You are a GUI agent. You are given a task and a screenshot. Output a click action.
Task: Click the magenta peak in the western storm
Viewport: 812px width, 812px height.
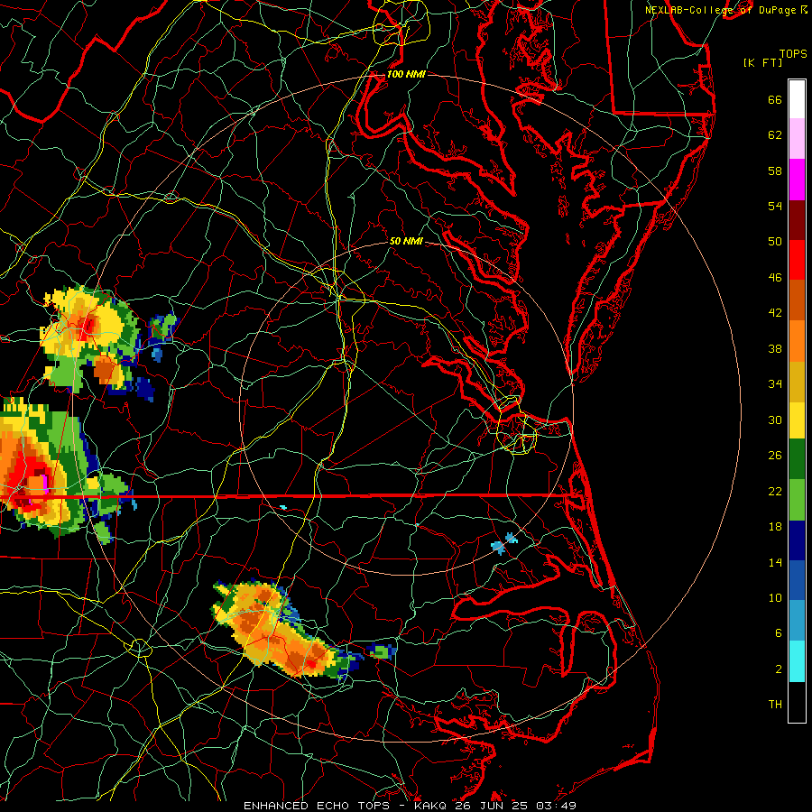click(x=44, y=484)
